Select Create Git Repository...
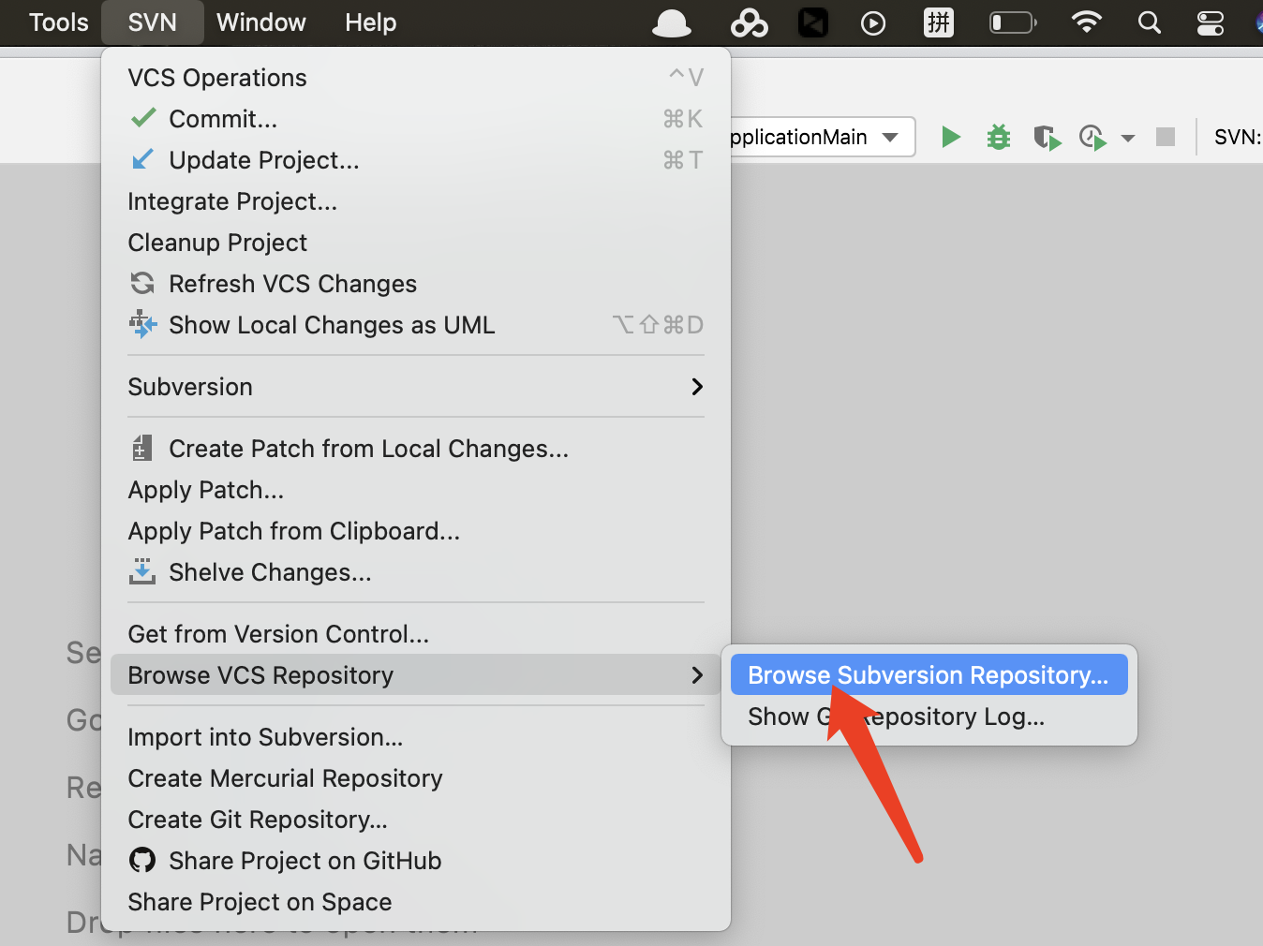Image resolution: width=1263 pixels, height=946 pixels. pyautogui.click(x=416, y=820)
